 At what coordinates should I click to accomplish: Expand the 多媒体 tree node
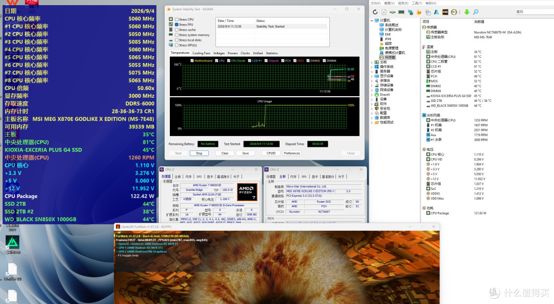tap(372, 81)
